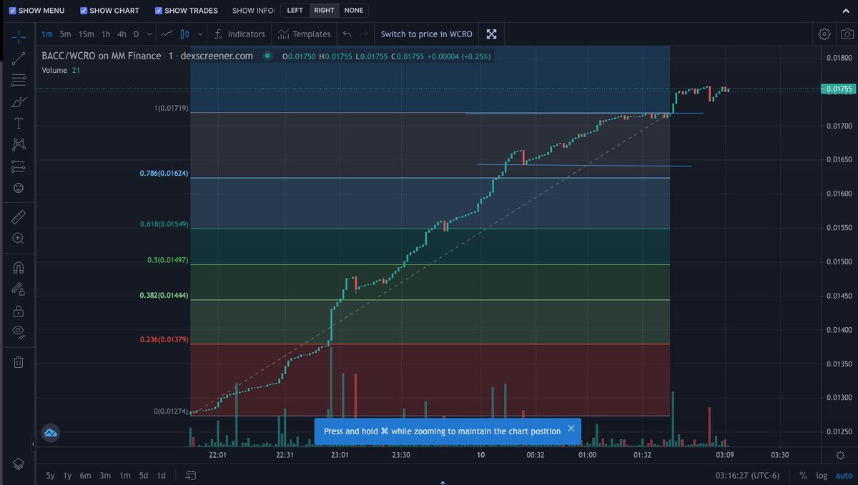Set date range to 6m
The height and width of the screenshot is (485, 858).
(85, 475)
